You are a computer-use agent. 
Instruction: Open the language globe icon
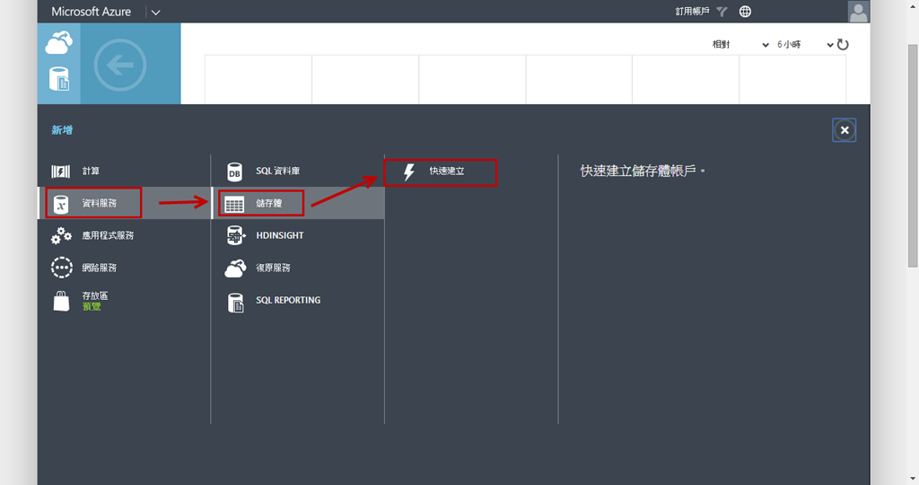(x=745, y=11)
